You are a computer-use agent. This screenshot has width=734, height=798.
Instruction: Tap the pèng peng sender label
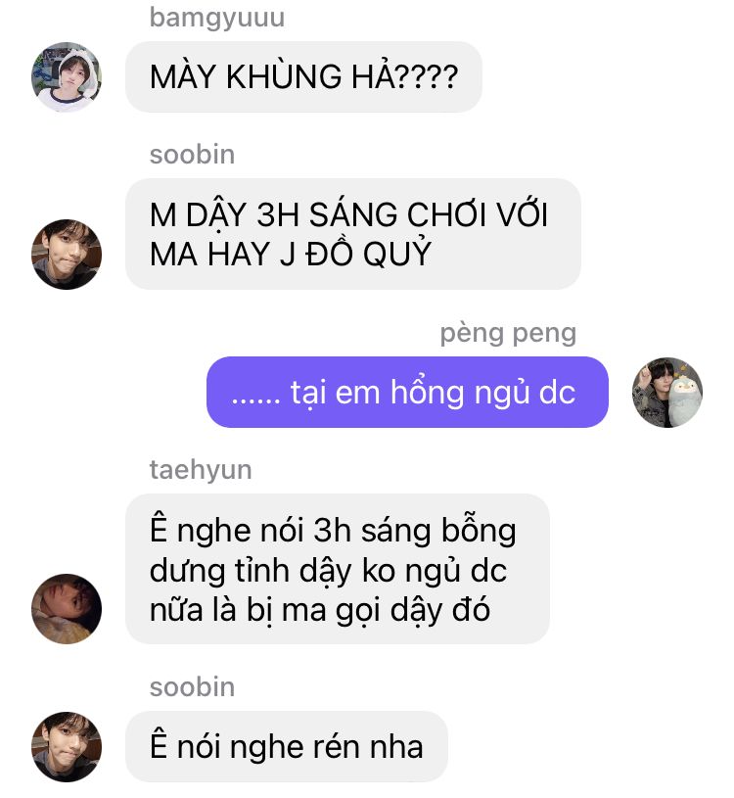tap(508, 334)
